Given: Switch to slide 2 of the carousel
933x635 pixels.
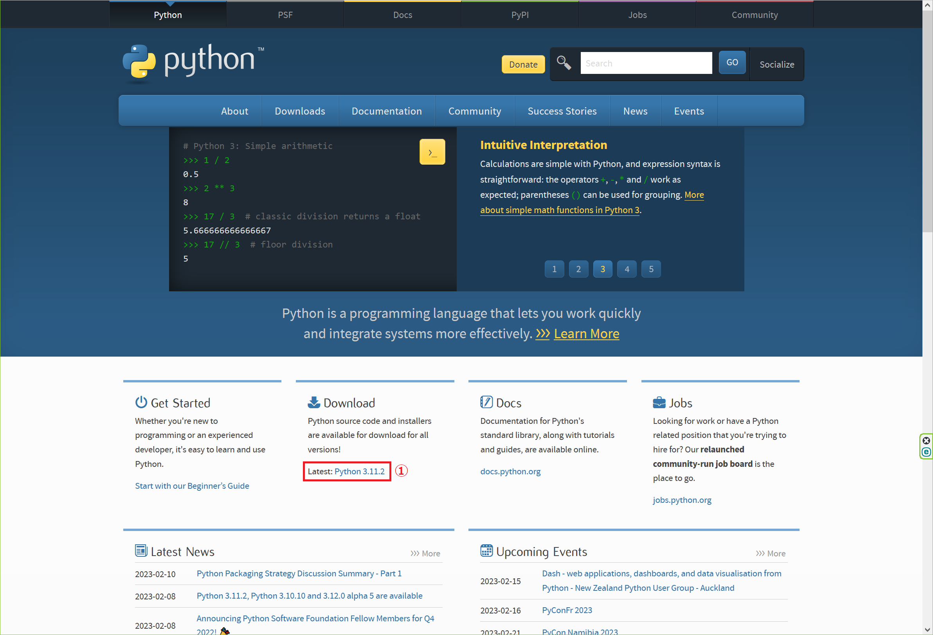Looking at the screenshot, I should pos(578,269).
